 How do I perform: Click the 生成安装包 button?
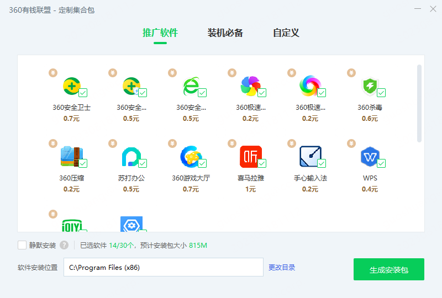pyautogui.click(x=389, y=269)
